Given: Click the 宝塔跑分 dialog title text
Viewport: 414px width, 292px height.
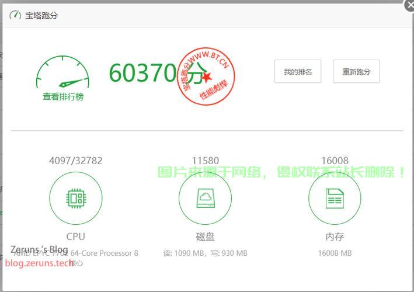Looking at the screenshot, I should (41, 15).
